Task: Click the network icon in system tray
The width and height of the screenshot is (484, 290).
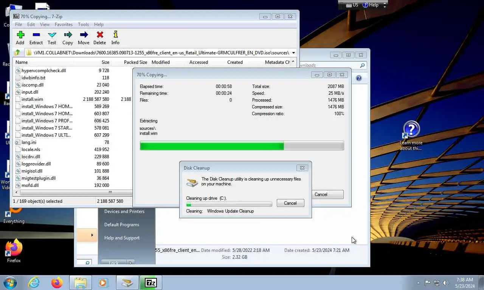Action: point(437,282)
